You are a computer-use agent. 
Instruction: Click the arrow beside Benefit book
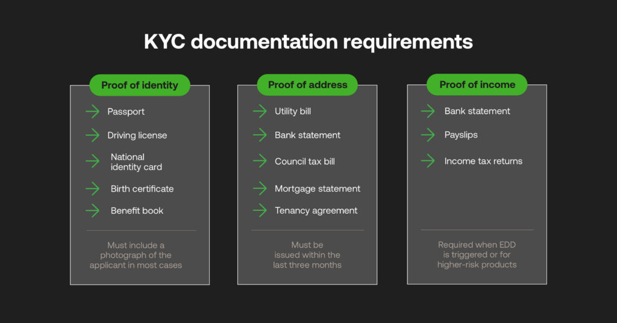(x=92, y=211)
